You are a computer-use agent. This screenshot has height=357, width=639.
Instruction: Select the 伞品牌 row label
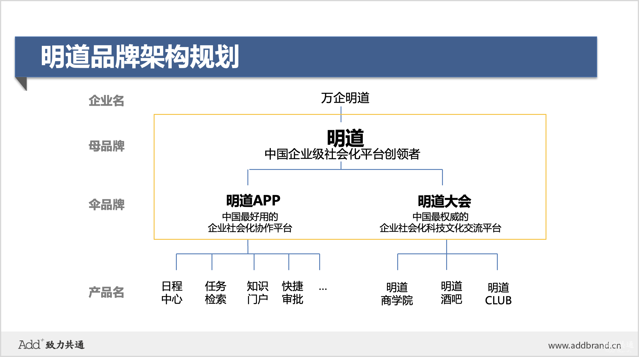(106, 205)
